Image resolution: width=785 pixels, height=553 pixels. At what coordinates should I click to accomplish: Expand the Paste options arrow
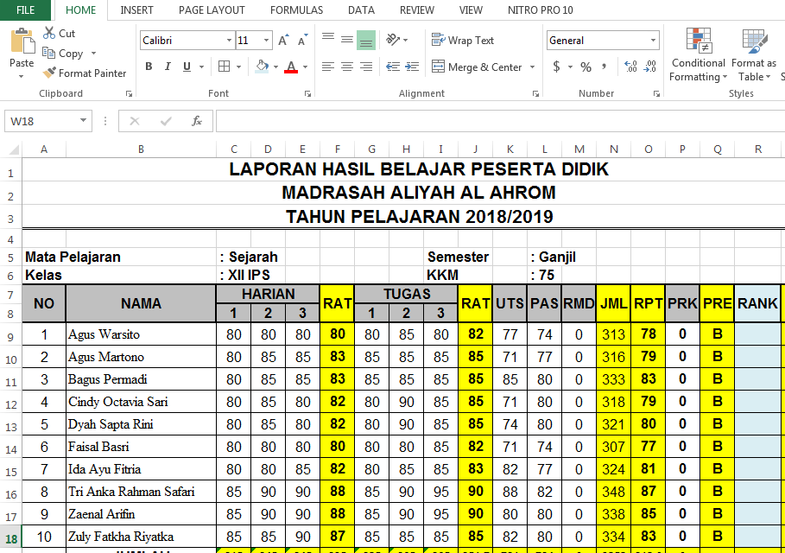21,76
